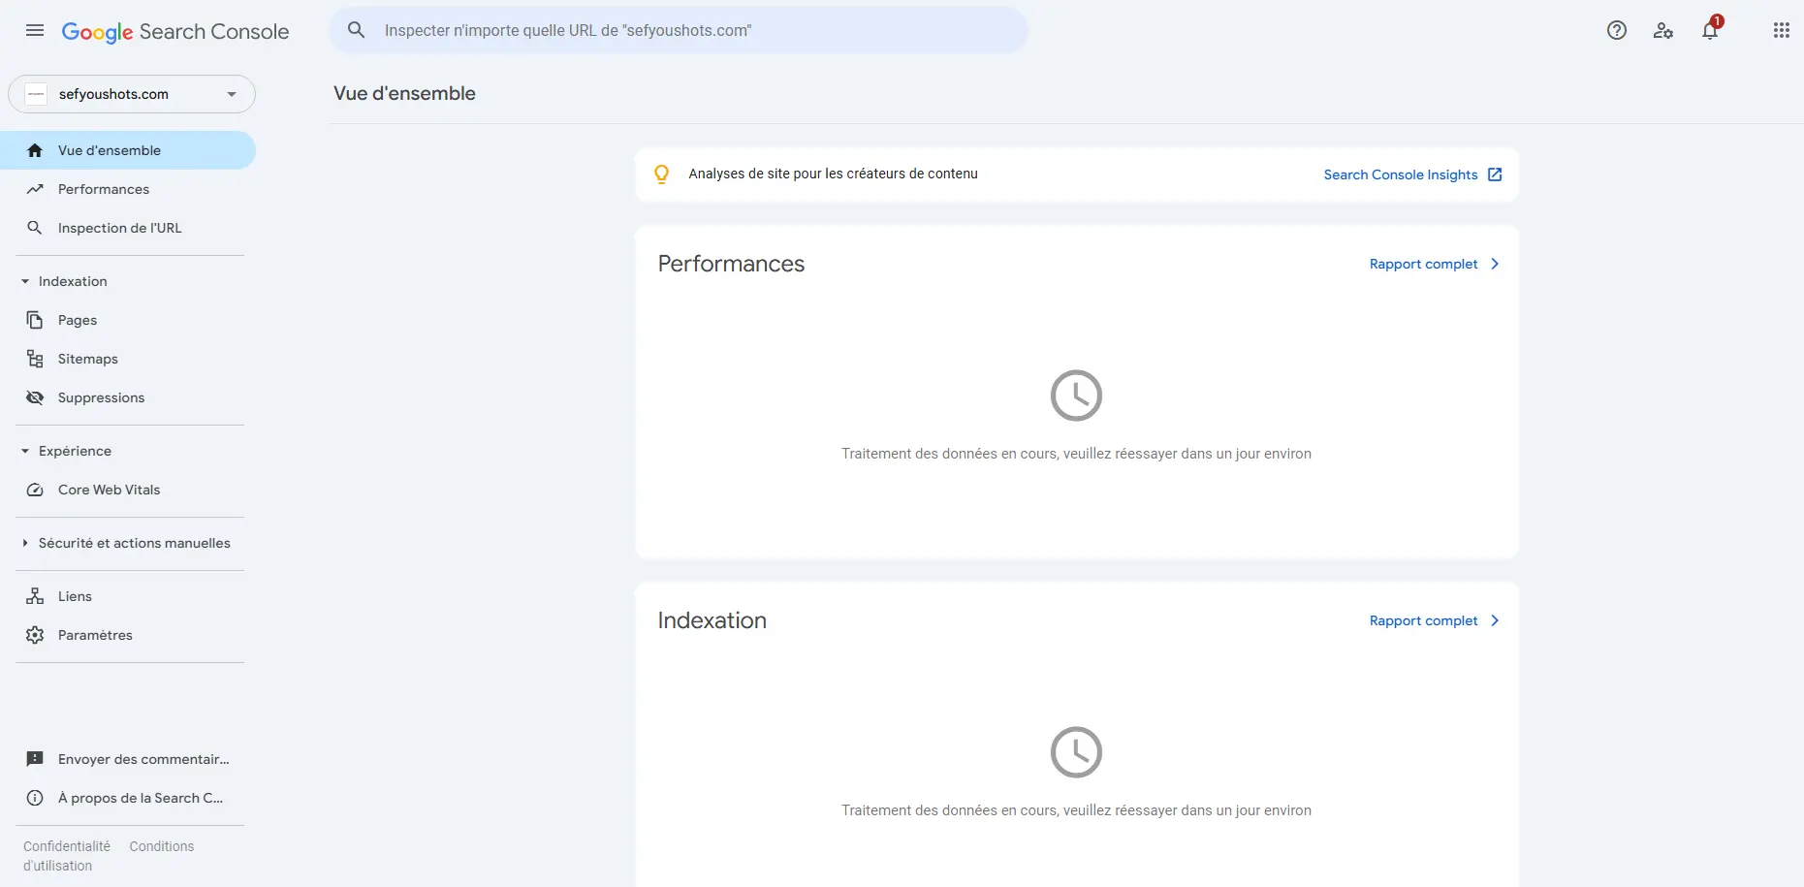Expand Sécurité et actions manuelles
The height and width of the screenshot is (887, 1804).
tap(25, 543)
